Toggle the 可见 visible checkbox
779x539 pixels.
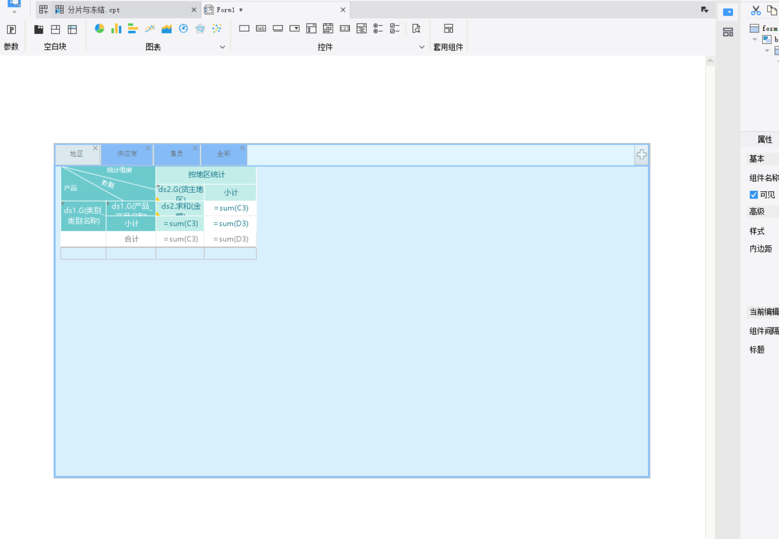point(754,195)
